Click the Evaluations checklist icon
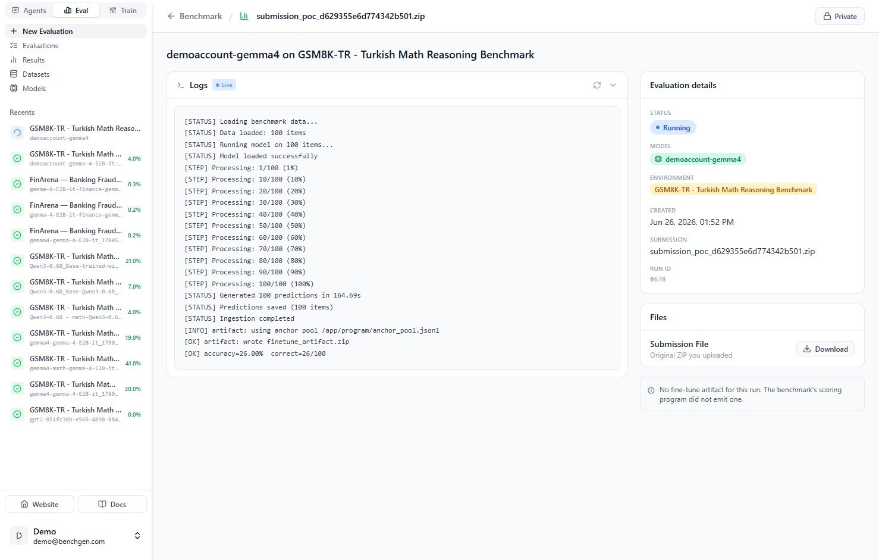The width and height of the screenshot is (879, 560). 14,45
